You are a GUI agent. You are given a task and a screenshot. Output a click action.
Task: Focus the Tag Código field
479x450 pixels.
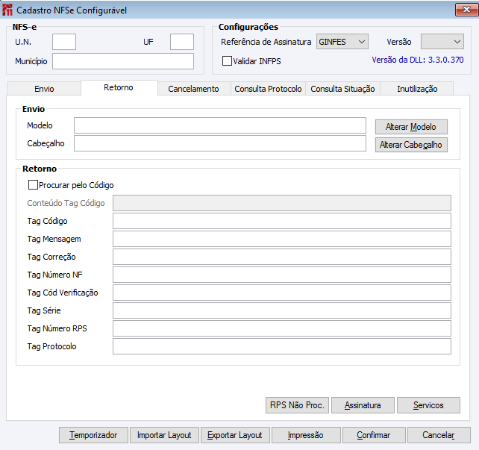point(282,221)
